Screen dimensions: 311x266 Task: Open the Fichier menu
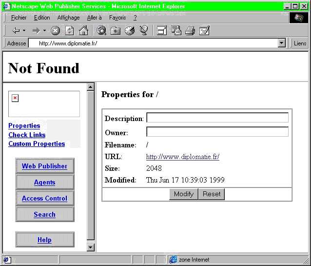point(19,18)
